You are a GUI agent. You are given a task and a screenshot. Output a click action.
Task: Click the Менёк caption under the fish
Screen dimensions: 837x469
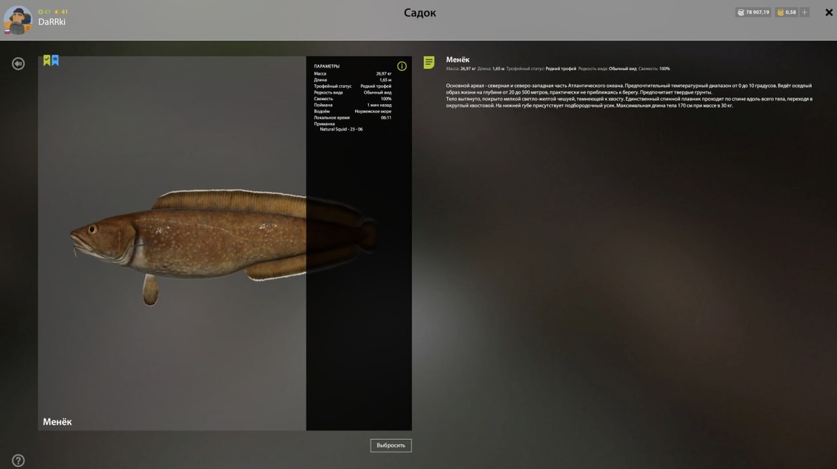(x=57, y=422)
